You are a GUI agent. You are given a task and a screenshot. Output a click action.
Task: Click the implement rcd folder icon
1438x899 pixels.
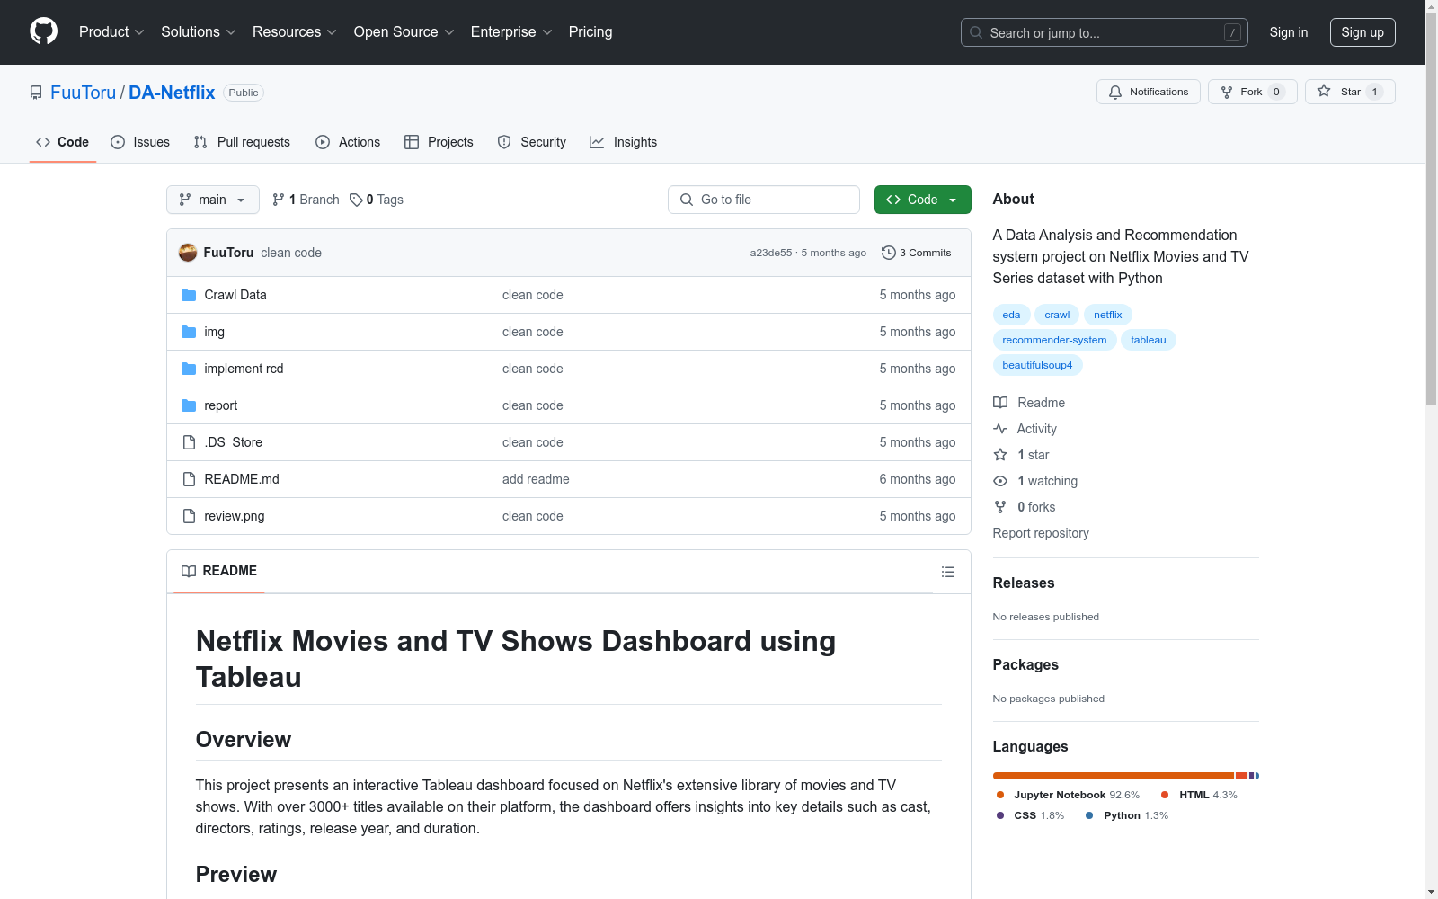[189, 369]
